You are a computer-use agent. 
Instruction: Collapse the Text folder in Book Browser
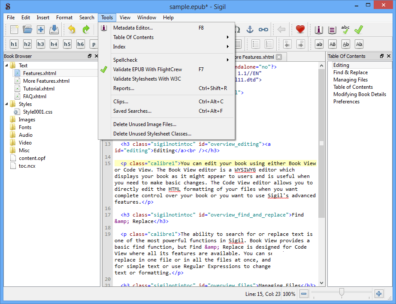coord(7,66)
